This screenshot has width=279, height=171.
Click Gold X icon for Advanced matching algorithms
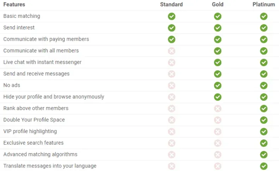pyautogui.click(x=218, y=155)
